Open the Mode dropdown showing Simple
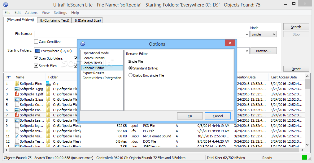 264,34
